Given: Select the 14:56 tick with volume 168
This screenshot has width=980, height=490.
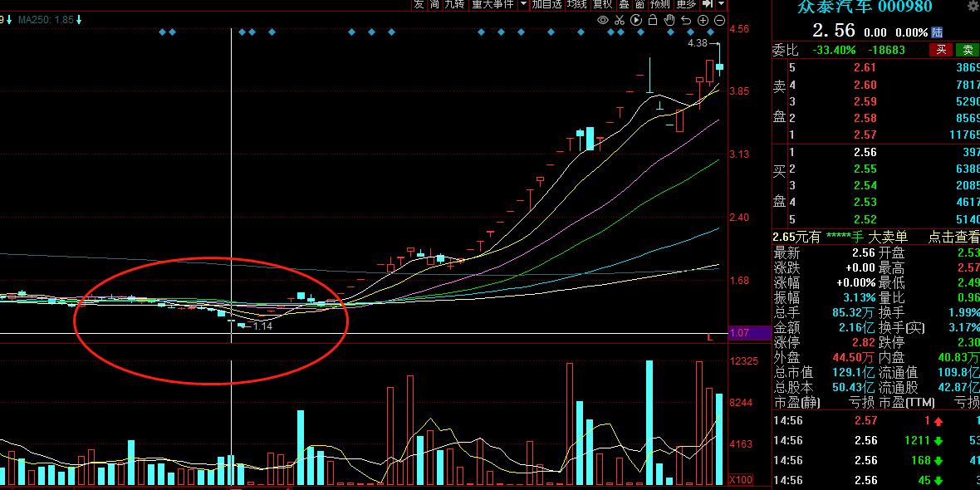Looking at the screenshot, I should tap(875, 461).
